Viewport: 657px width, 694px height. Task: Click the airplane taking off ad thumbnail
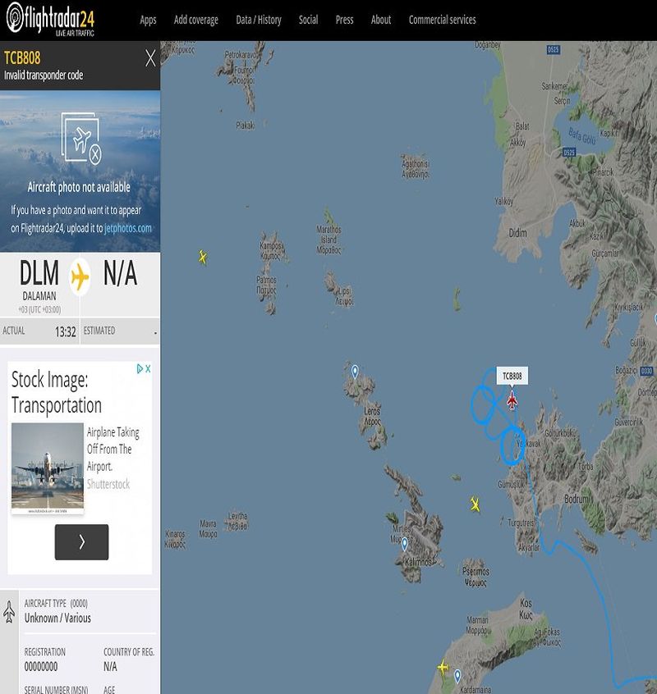(48, 468)
